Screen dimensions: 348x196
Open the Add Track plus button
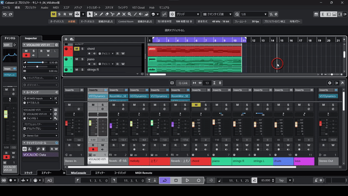[66, 39]
